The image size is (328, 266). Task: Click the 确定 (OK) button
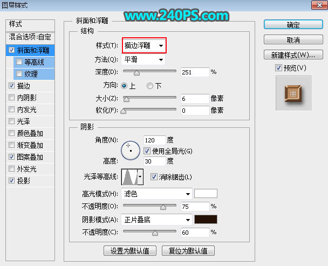[x=293, y=25]
